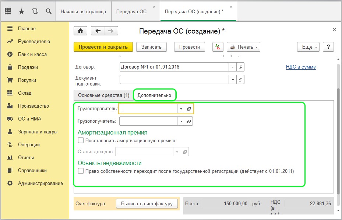Open selected Договор with open-form icon
342x220 pixels.
coord(240,67)
